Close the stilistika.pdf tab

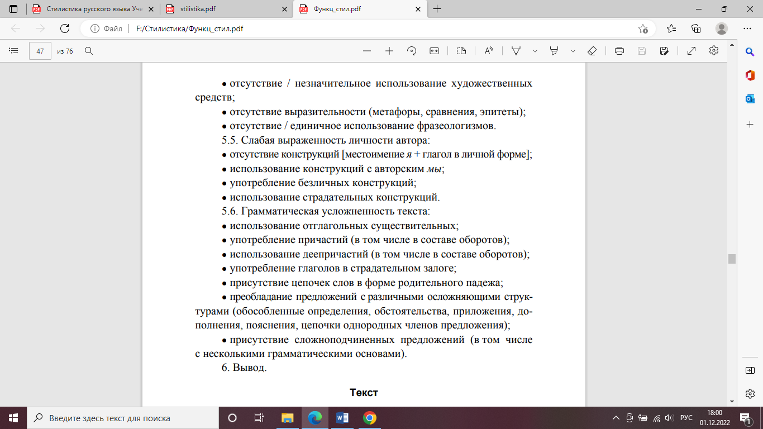pos(284,9)
